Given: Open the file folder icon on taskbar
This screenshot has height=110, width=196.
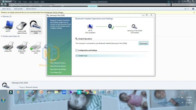Looking at the screenshot, I should pos(56,92).
